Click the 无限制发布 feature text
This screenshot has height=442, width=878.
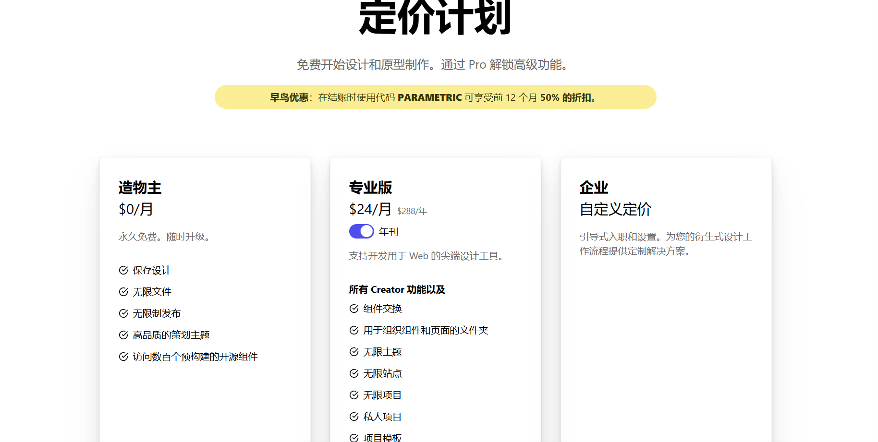point(157,313)
